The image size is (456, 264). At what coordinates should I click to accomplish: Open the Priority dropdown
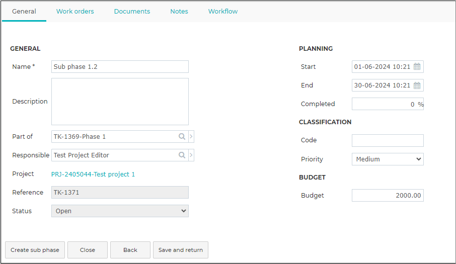click(x=388, y=159)
